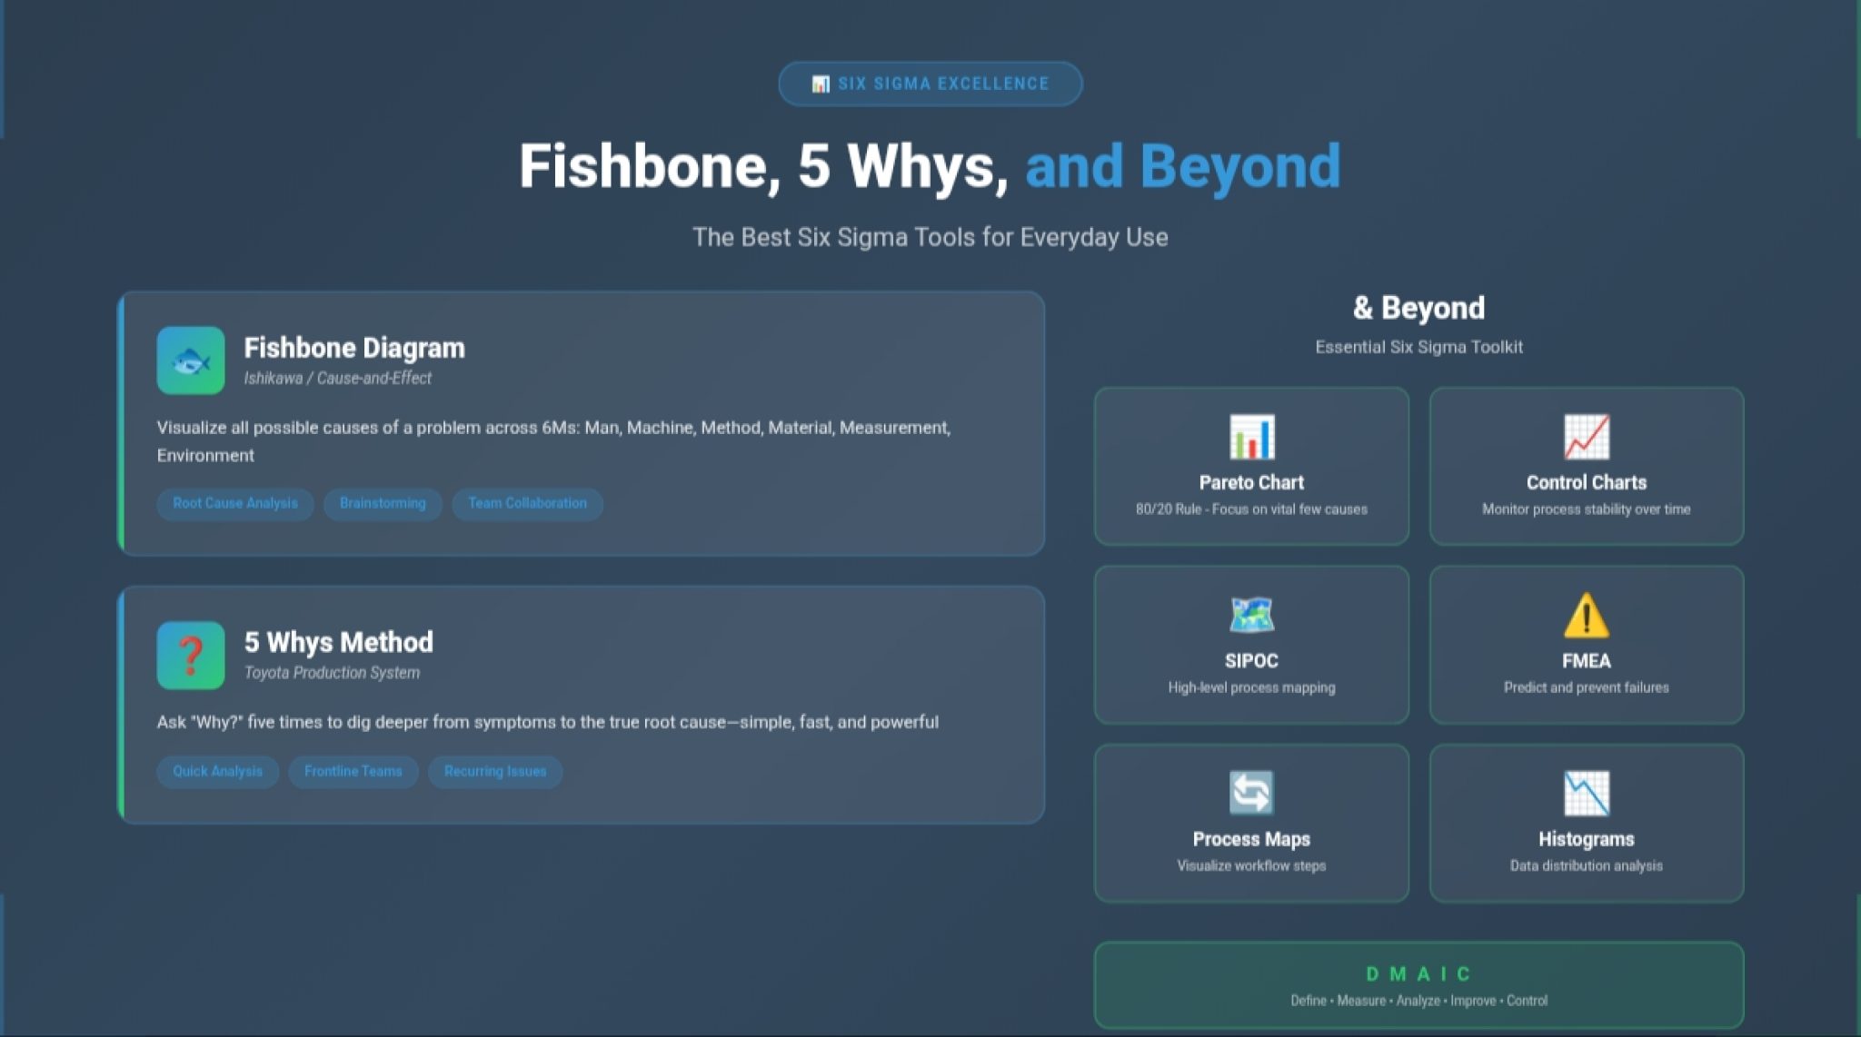Switch to the & Beyond section header

point(1418,308)
